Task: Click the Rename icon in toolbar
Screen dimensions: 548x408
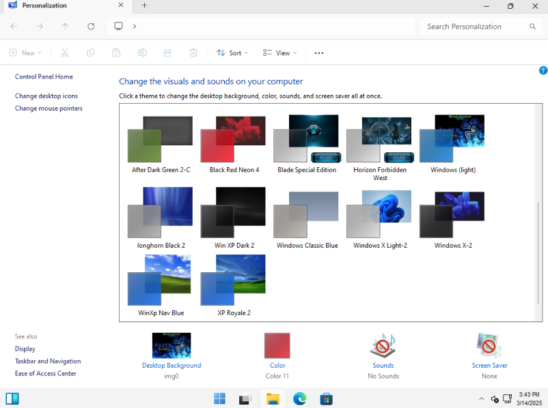Action: point(142,53)
